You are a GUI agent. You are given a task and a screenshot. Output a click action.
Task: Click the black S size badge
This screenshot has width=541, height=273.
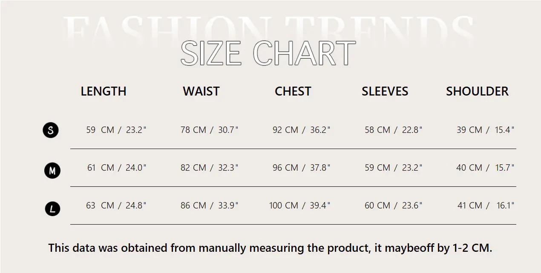(x=51, y=130)
